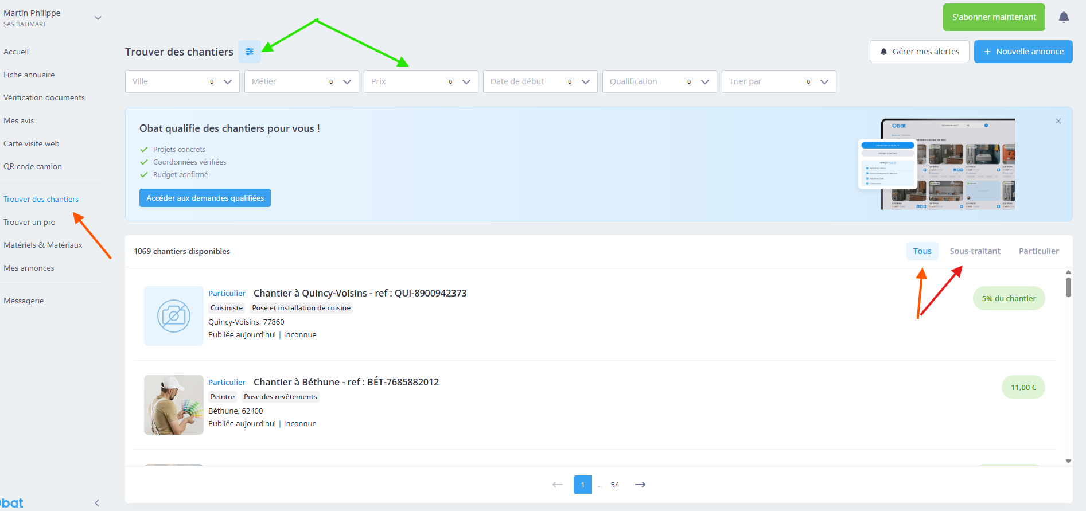Click the listings vertical scrollbar

[x=1068, y=287]
